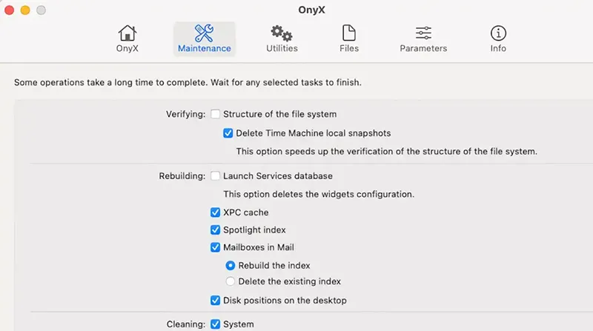The image size is (593, 331).
Task: Open Utilities via the gears icon
Action: click(282, 33)
